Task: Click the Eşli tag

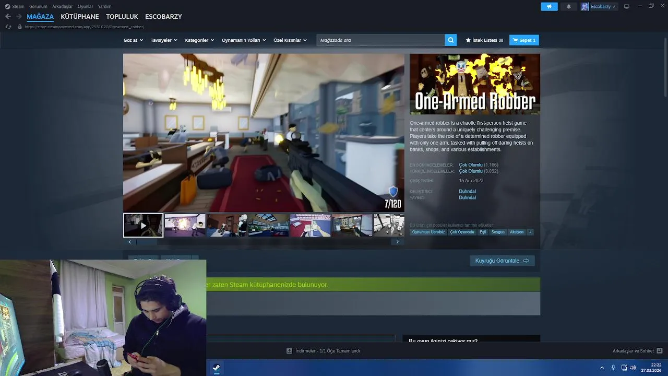Action: [483, 232]
